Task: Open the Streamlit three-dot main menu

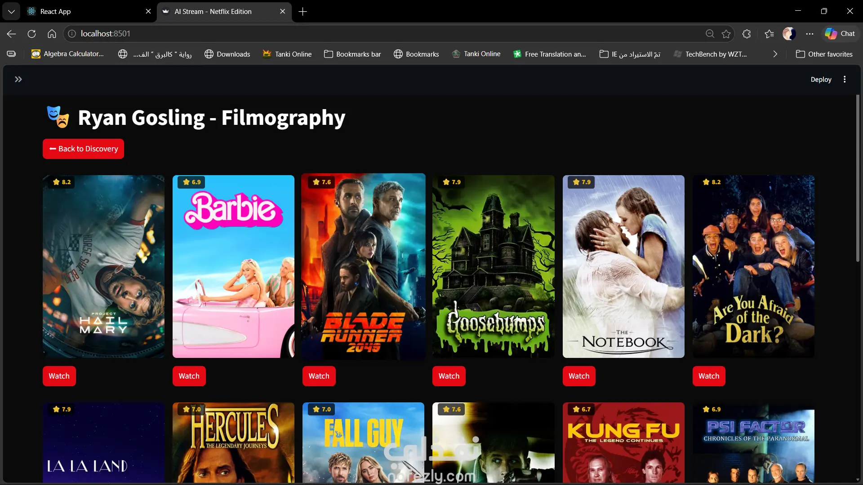Action: tap(845, 79)
